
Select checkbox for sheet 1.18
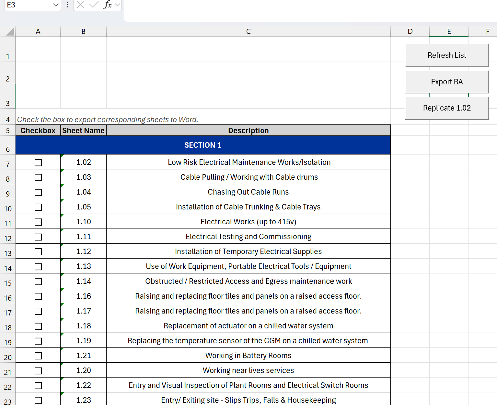[x=38, y=326]
